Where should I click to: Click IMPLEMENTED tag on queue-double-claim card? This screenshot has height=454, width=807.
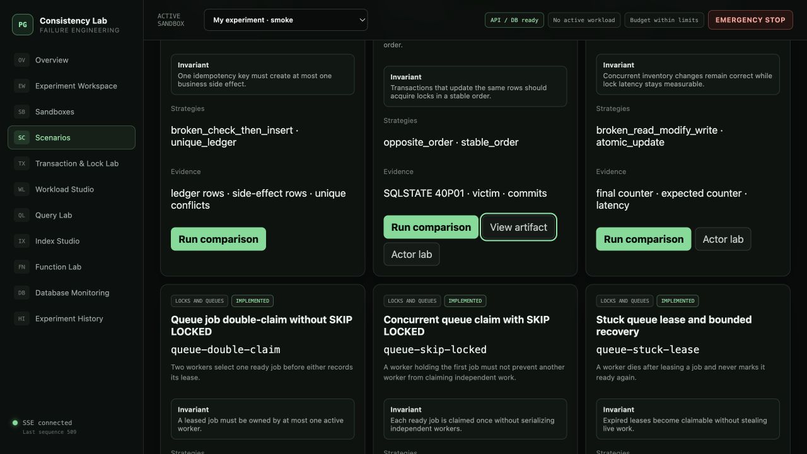pos(252,301)
